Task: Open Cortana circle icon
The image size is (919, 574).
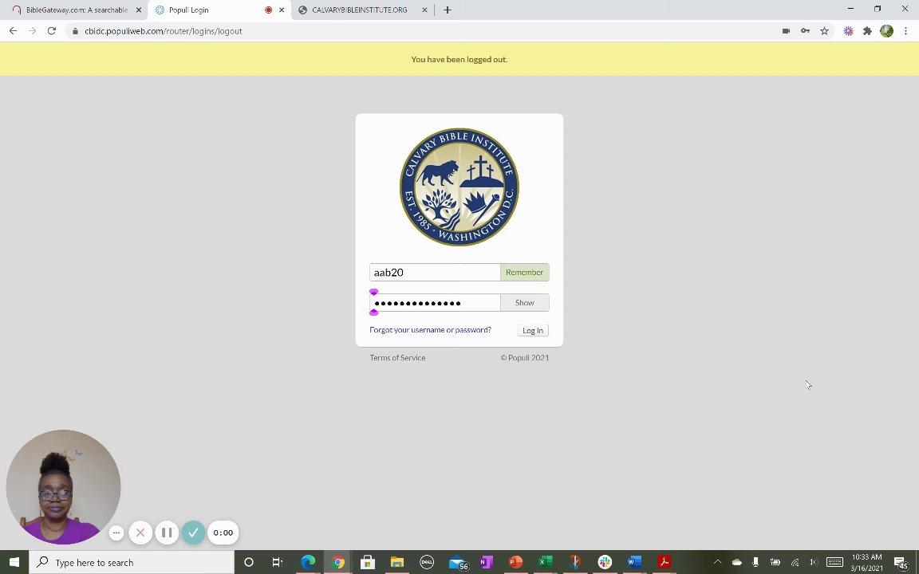Action: pos(249,562)
